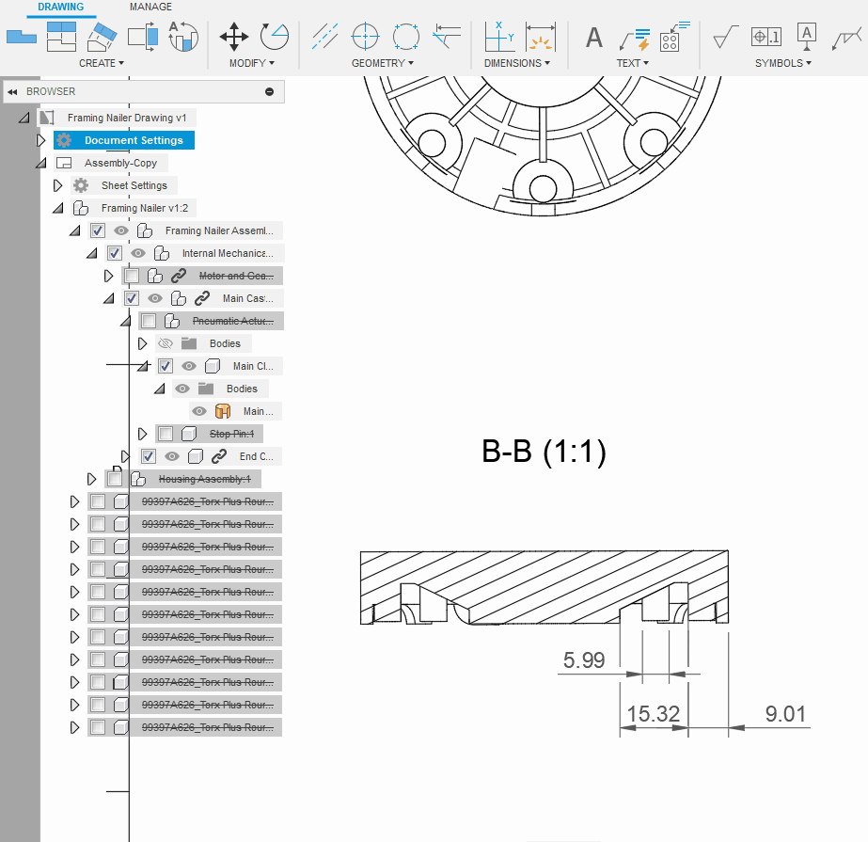868x842 pixels.
Task: Select the Dimension Break tool
Action: point(541,37)
